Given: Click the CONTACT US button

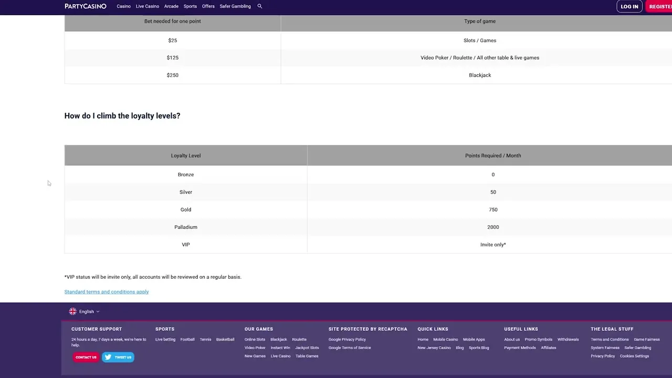Looking at the screenshot, I should 86,357.
